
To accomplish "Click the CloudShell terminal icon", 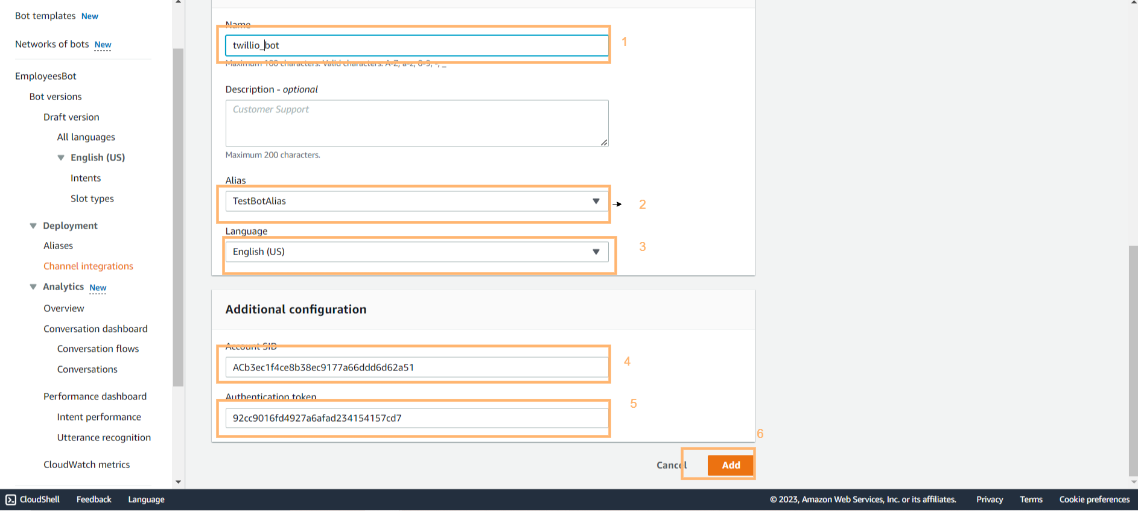I will (11, 500).
